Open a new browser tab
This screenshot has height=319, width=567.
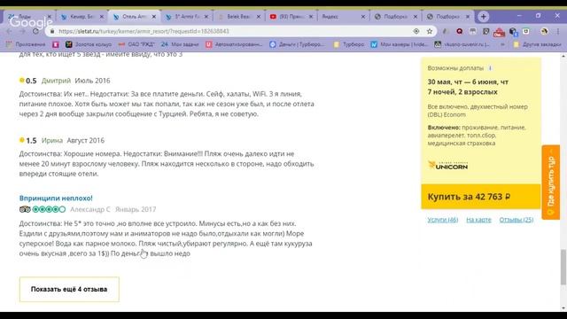(x=484, y=17)
